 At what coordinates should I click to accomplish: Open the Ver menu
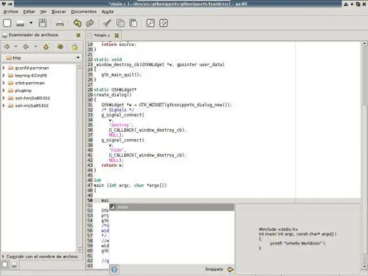(x=43, y=11)
